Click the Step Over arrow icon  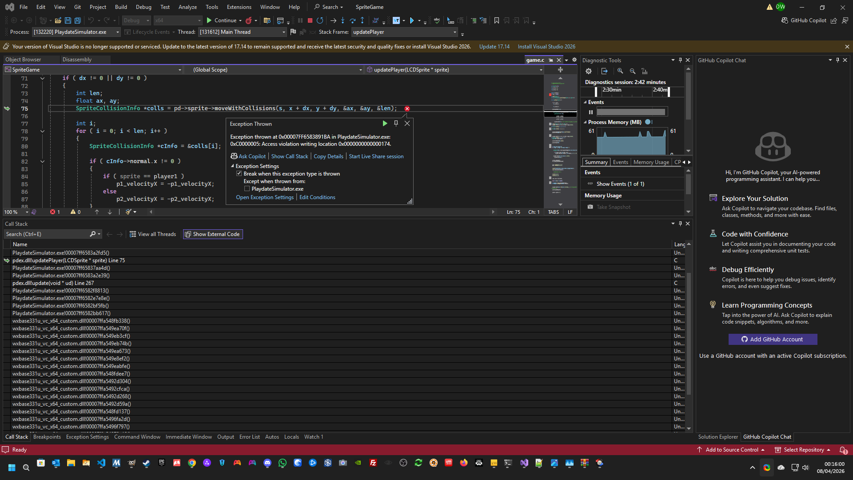pos(352,20)
